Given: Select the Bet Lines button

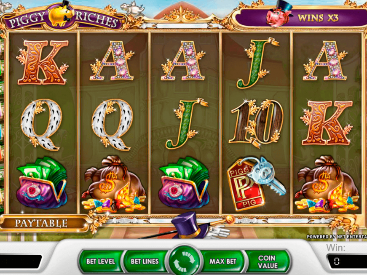Looking at the screenshot, I should click(145, 261).
